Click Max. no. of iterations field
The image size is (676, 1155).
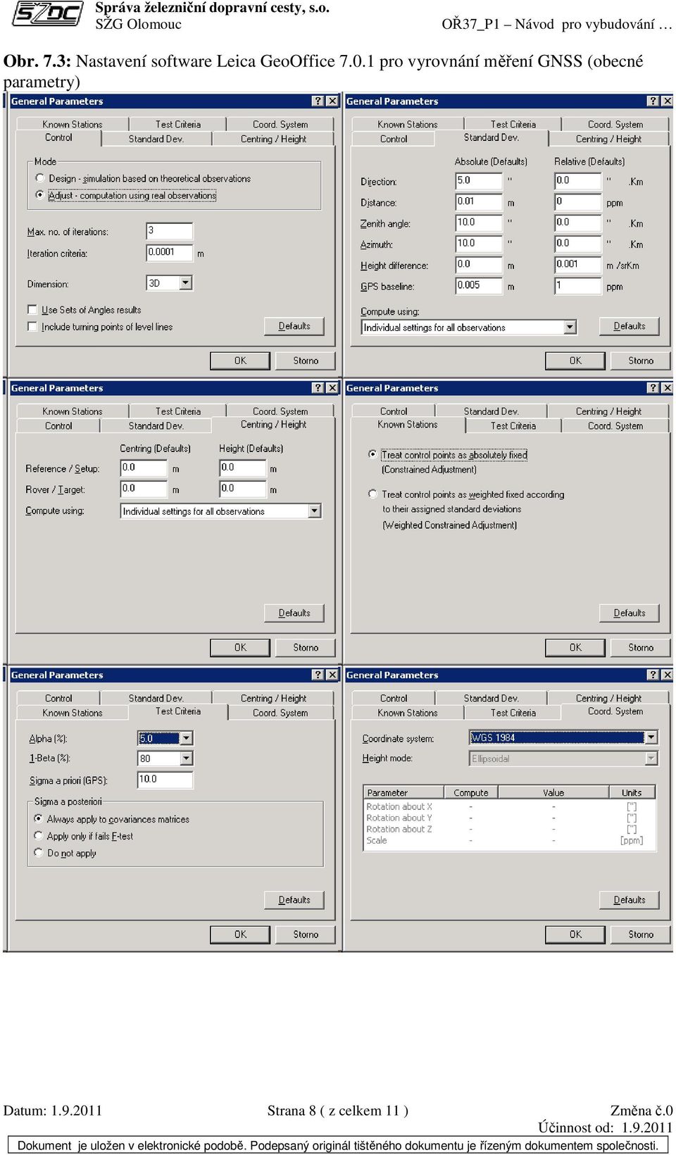coord(169,231)
